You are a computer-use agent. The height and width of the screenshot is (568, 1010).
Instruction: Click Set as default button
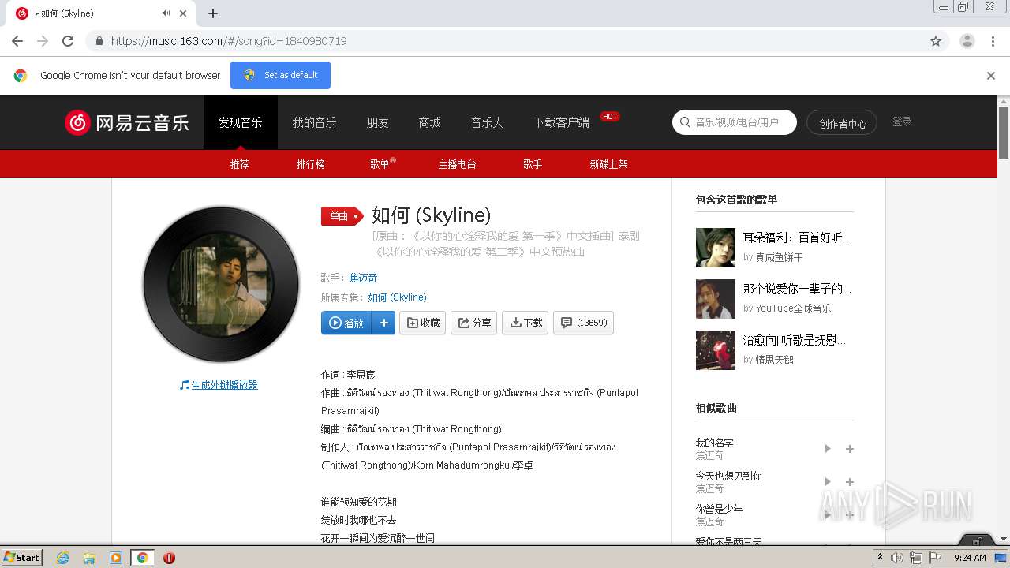280,75
